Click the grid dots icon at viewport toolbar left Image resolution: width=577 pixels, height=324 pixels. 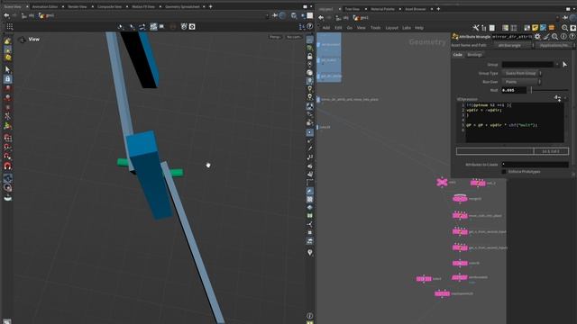pyautogui.click(x=10, y=26)
